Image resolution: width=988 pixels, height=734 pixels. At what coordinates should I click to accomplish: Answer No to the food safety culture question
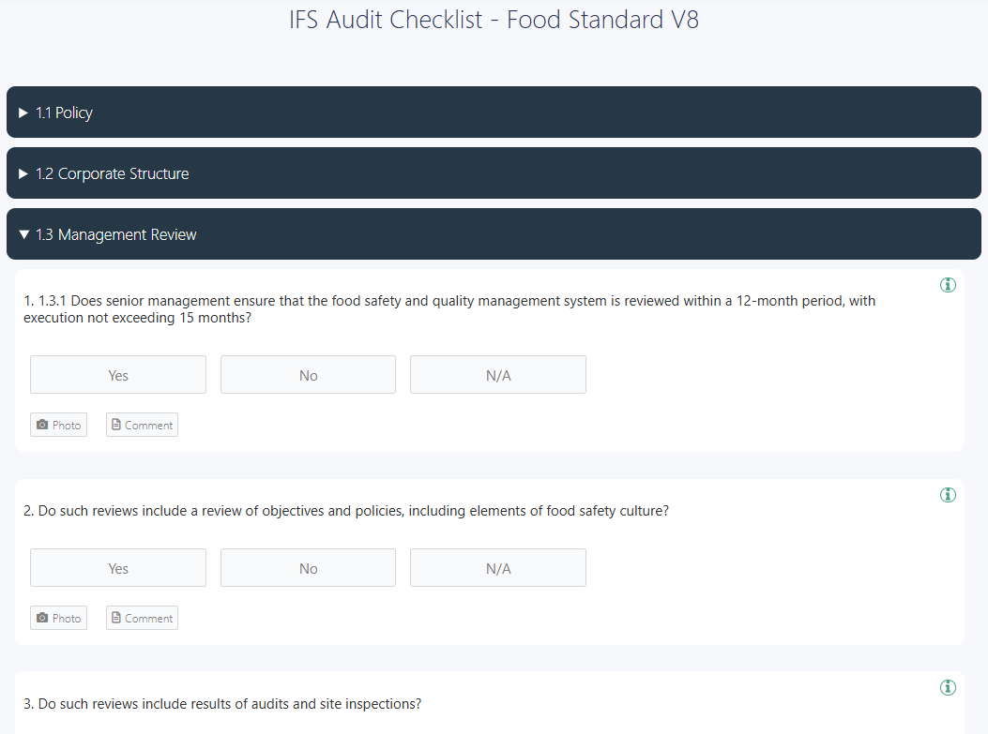pyautogui.click(x=308, y=567)
